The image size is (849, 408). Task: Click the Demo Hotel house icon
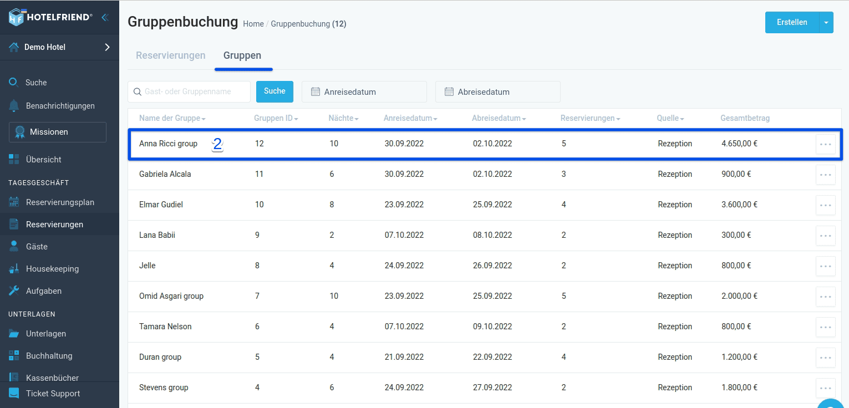coord(14,47)
